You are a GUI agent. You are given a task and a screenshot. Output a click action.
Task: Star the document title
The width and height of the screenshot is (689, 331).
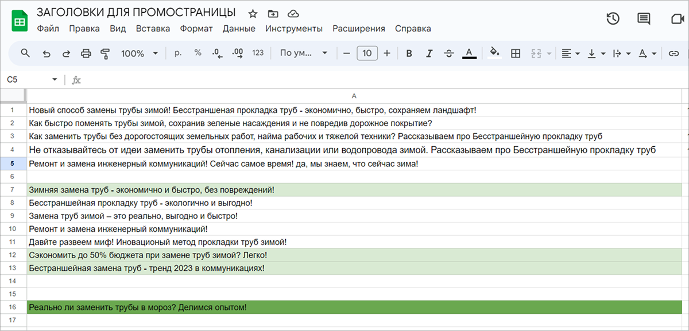click(x=253, y=13)
